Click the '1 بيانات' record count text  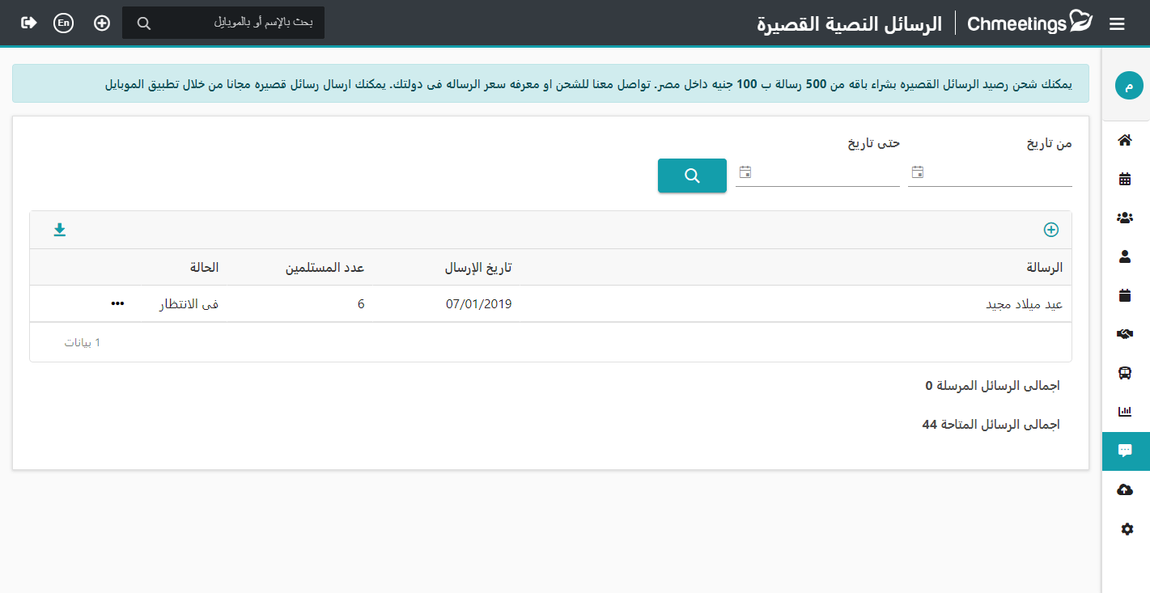click(83, 342)
